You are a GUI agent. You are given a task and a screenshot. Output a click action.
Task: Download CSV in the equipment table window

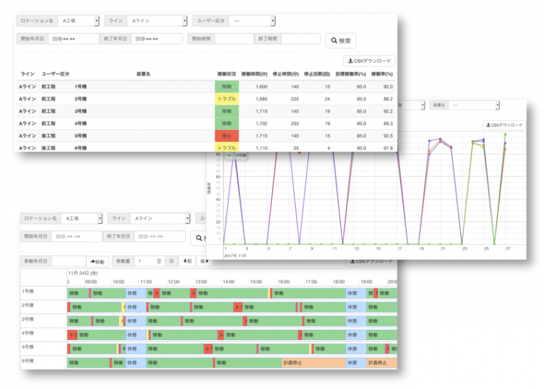tap(369, 61)
